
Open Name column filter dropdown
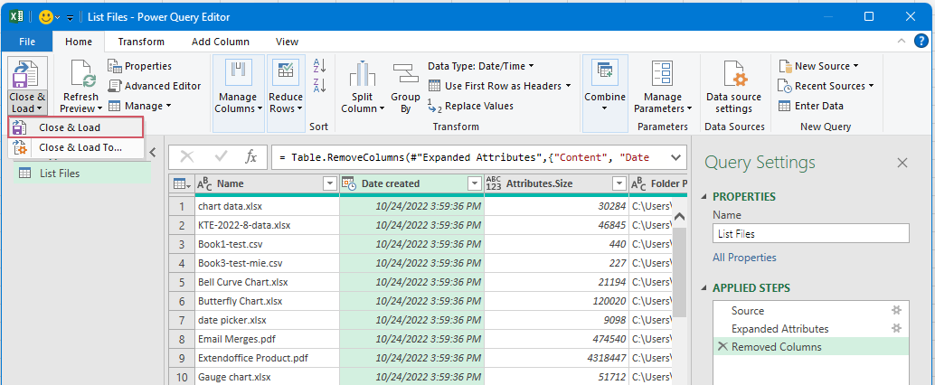coord(330,184)
